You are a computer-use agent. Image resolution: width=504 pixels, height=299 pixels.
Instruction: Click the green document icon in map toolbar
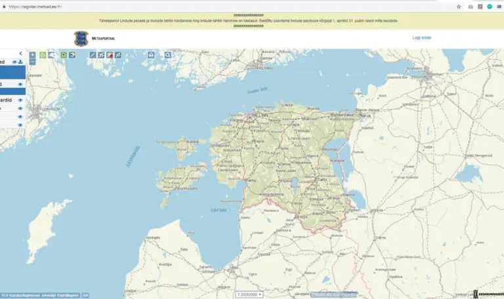[43, 55]
